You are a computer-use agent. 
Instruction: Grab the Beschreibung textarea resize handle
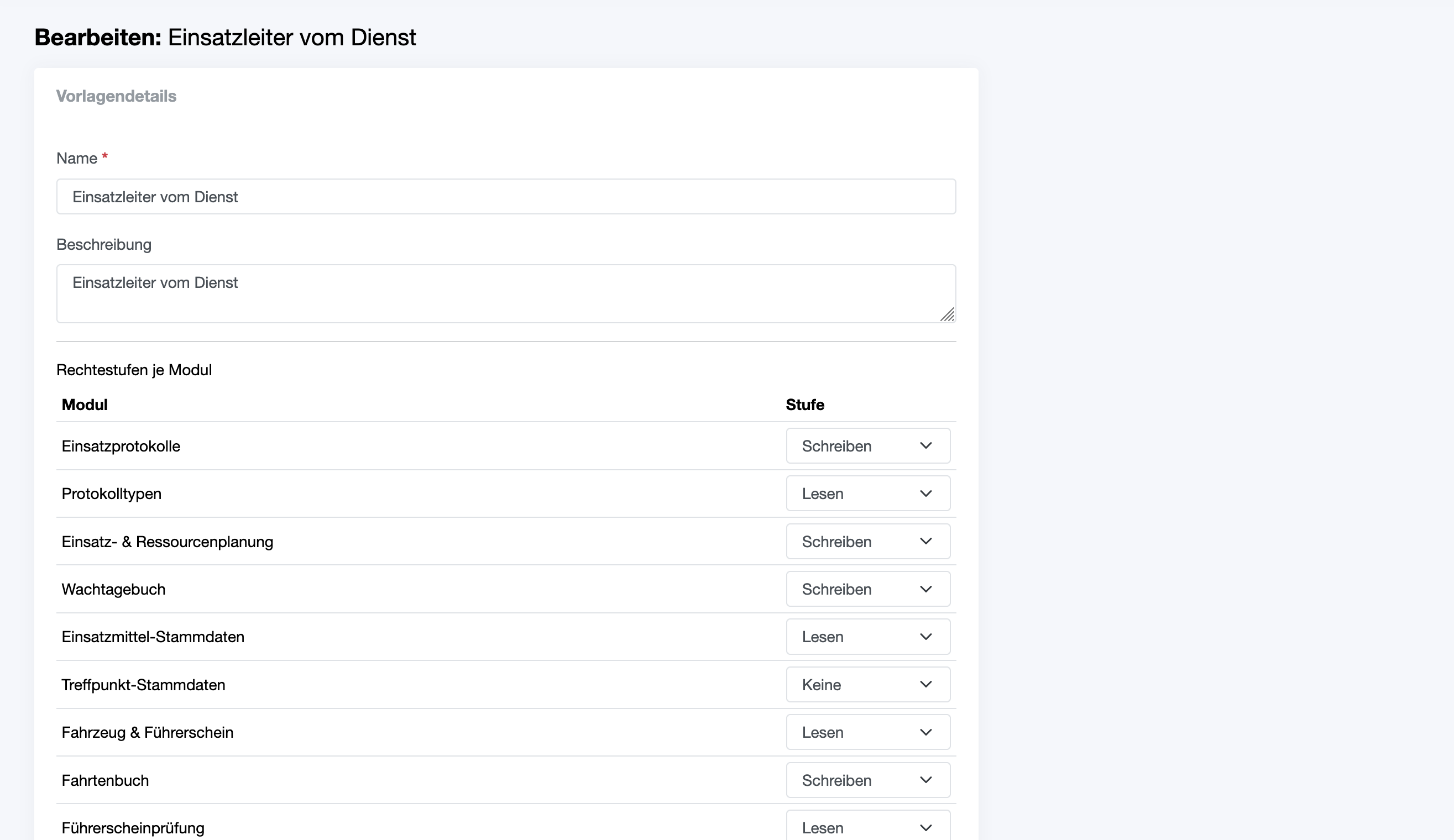tap(948, 314)
